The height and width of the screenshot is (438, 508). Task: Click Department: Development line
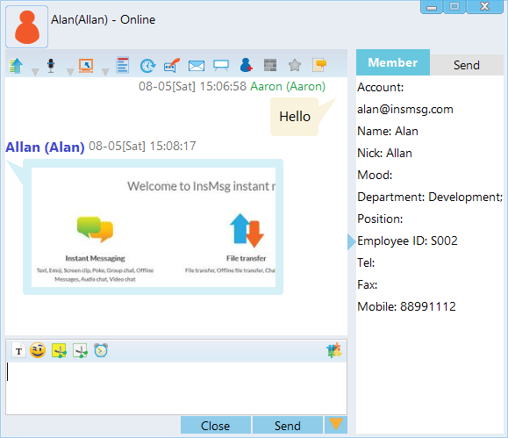coord(430,197)
